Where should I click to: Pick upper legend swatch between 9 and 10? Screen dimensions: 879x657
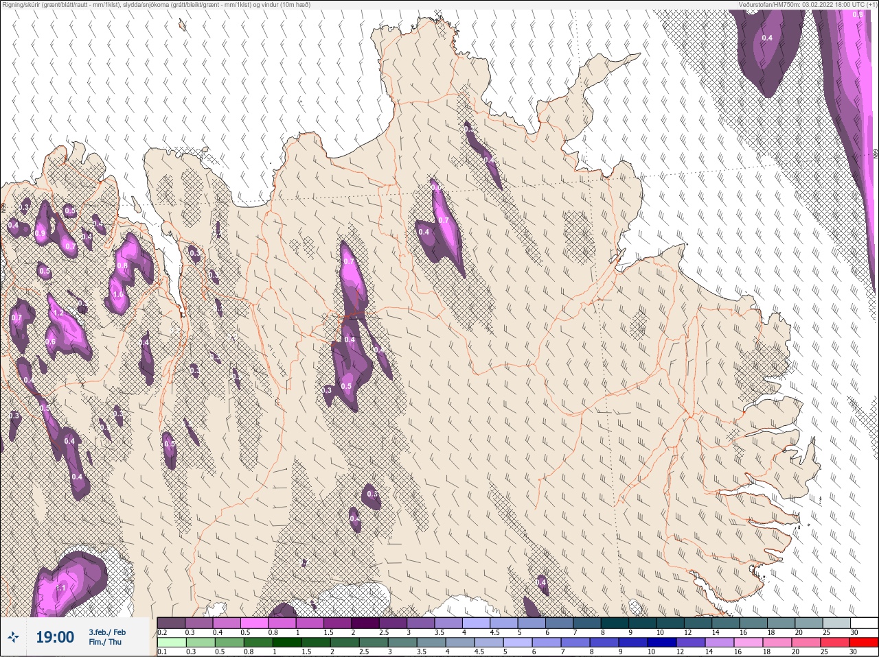pos(644,623)
